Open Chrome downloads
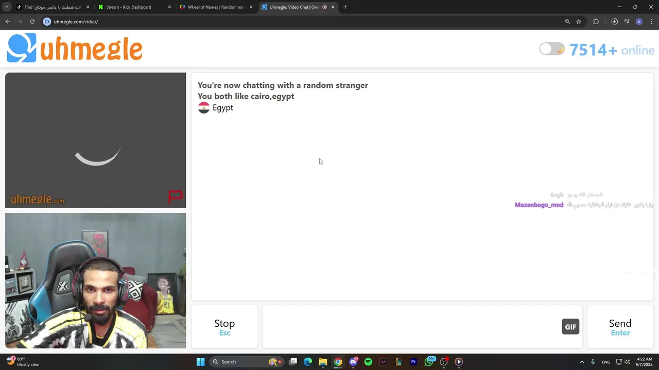This screenshot has width=659, height=370. [614, 22]
